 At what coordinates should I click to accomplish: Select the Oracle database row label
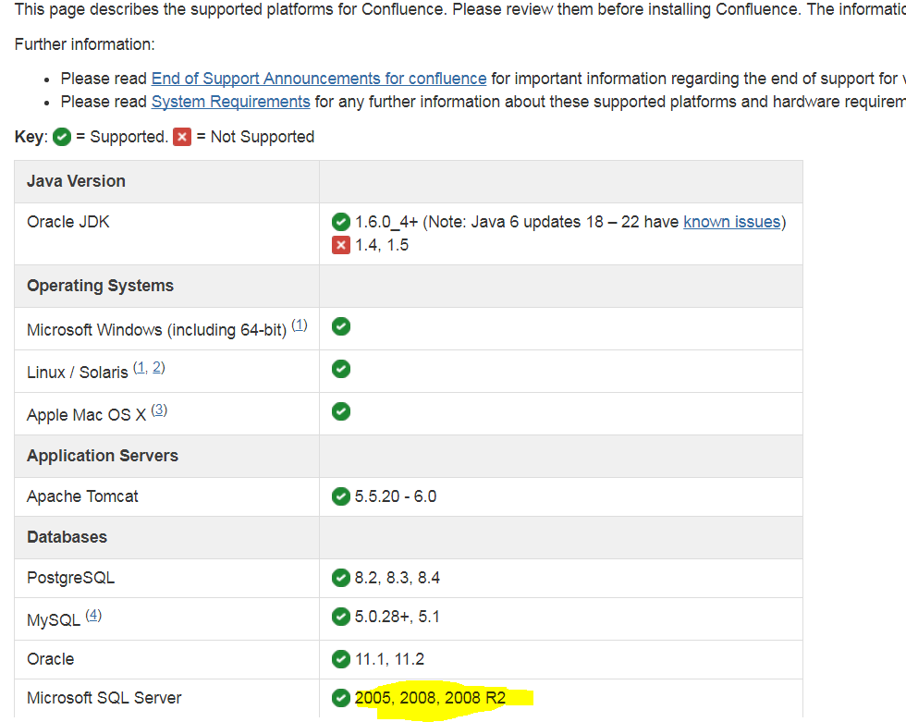coord(50,659)
